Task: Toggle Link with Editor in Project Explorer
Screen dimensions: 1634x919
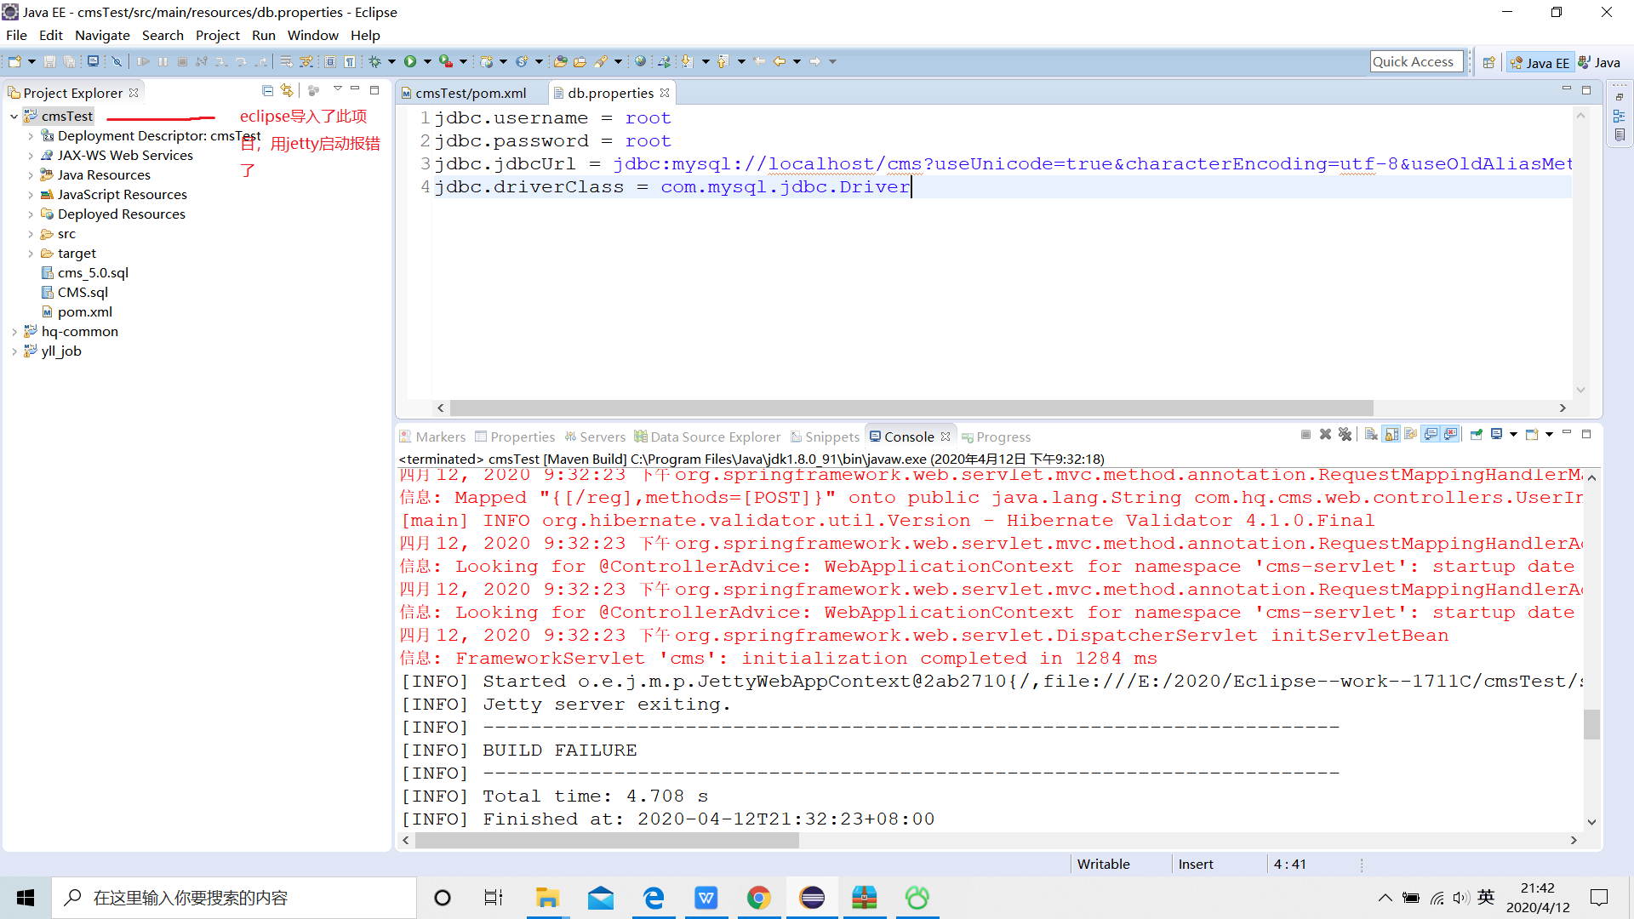Action: (x=287, y=90)
